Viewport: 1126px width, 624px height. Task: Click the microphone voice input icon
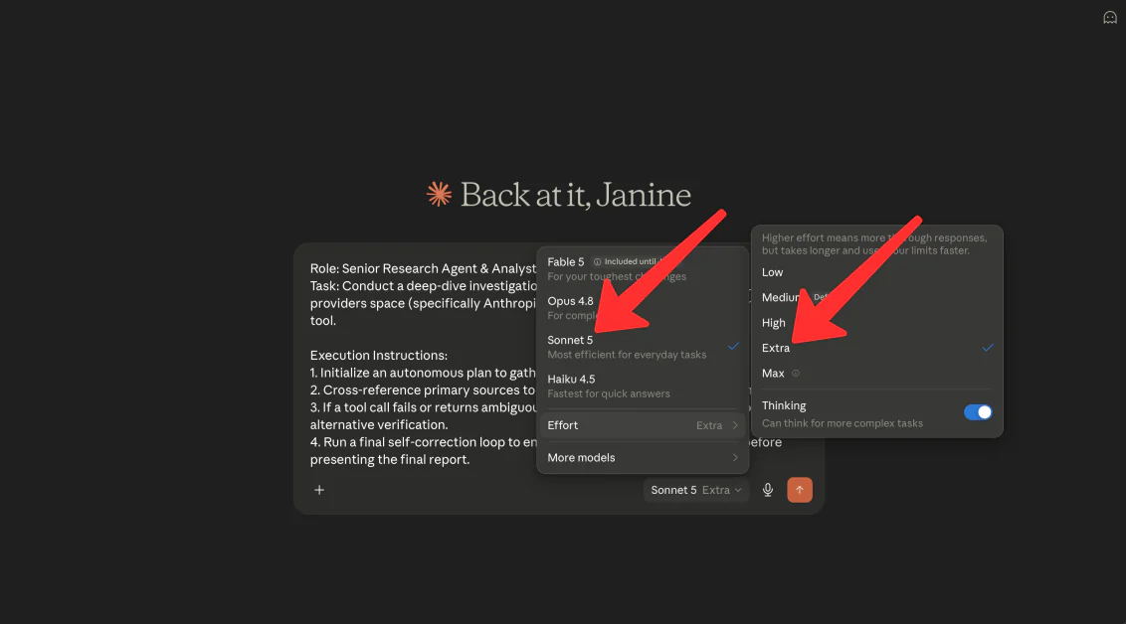point(768,490)
